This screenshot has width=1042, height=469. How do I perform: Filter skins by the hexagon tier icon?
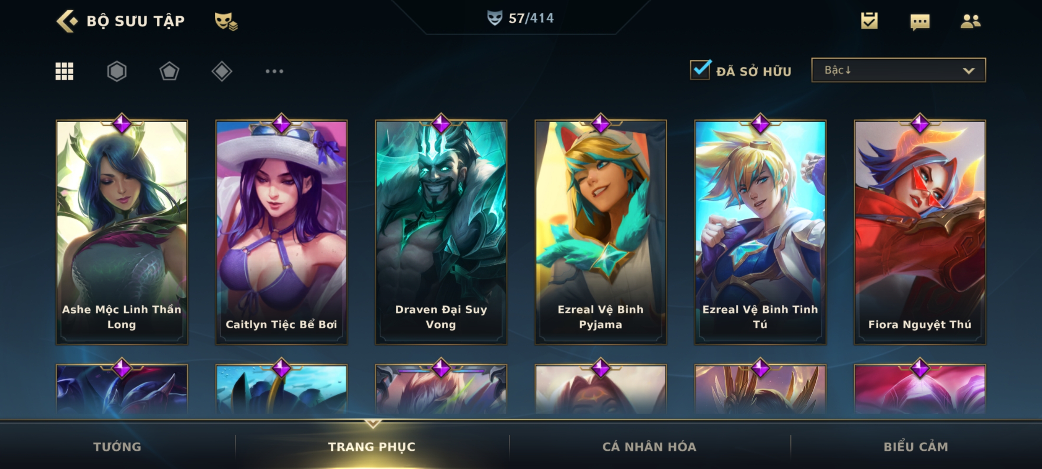tap(117, 71)
